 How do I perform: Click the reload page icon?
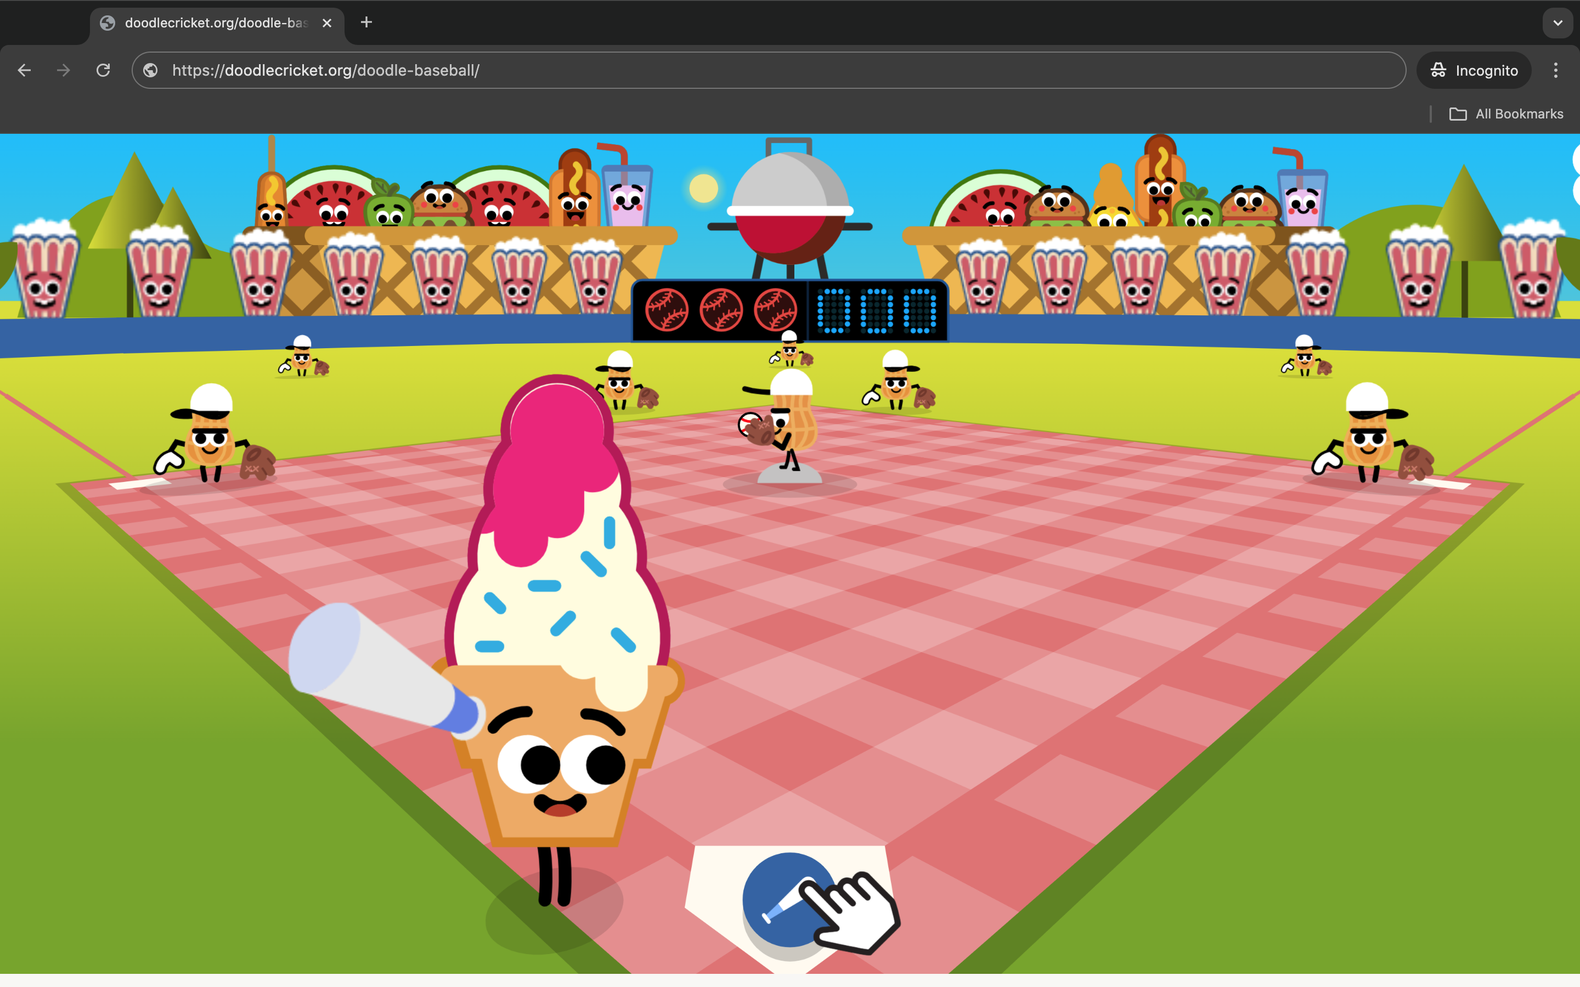click(103, 70)
